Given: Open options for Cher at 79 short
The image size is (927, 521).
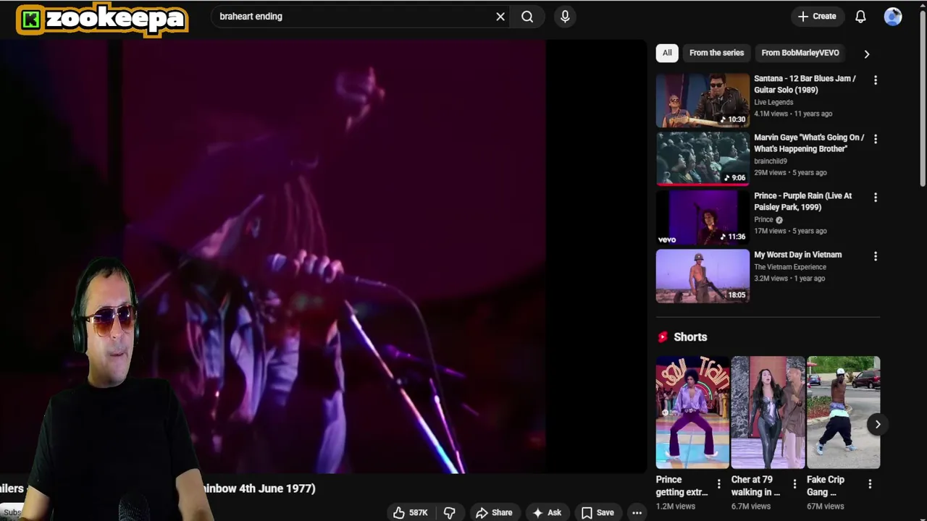Looking at the screenshot, I should pos(794,484).
